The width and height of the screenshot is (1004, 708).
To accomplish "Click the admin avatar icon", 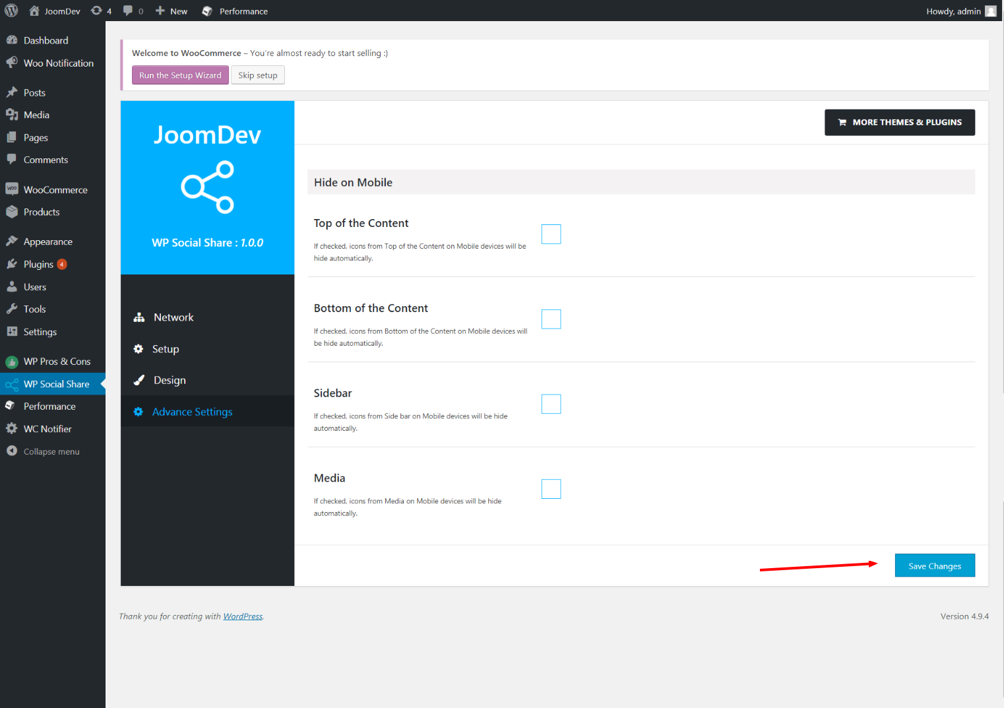I will [991, 11].
